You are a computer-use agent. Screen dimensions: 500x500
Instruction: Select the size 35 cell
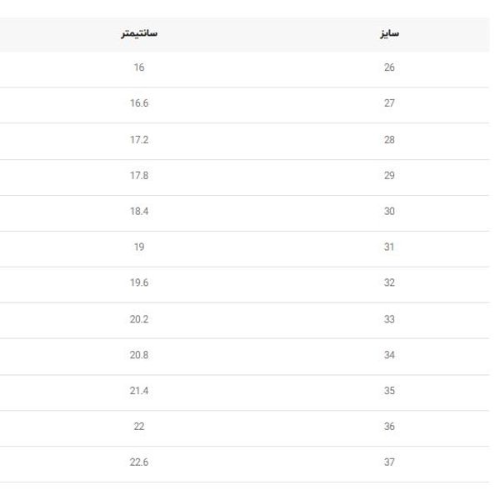tap(389, 391)
